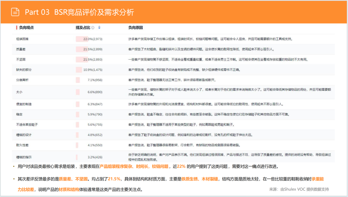Click the negative reason text for 不坚固
The width and height of the screenshot is (348, 197).
pyautogui.click(x=218, y=59)
